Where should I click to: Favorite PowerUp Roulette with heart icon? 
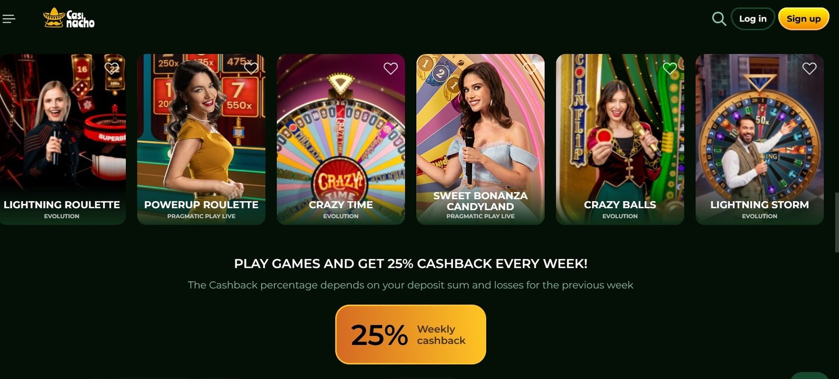(251, 68)
